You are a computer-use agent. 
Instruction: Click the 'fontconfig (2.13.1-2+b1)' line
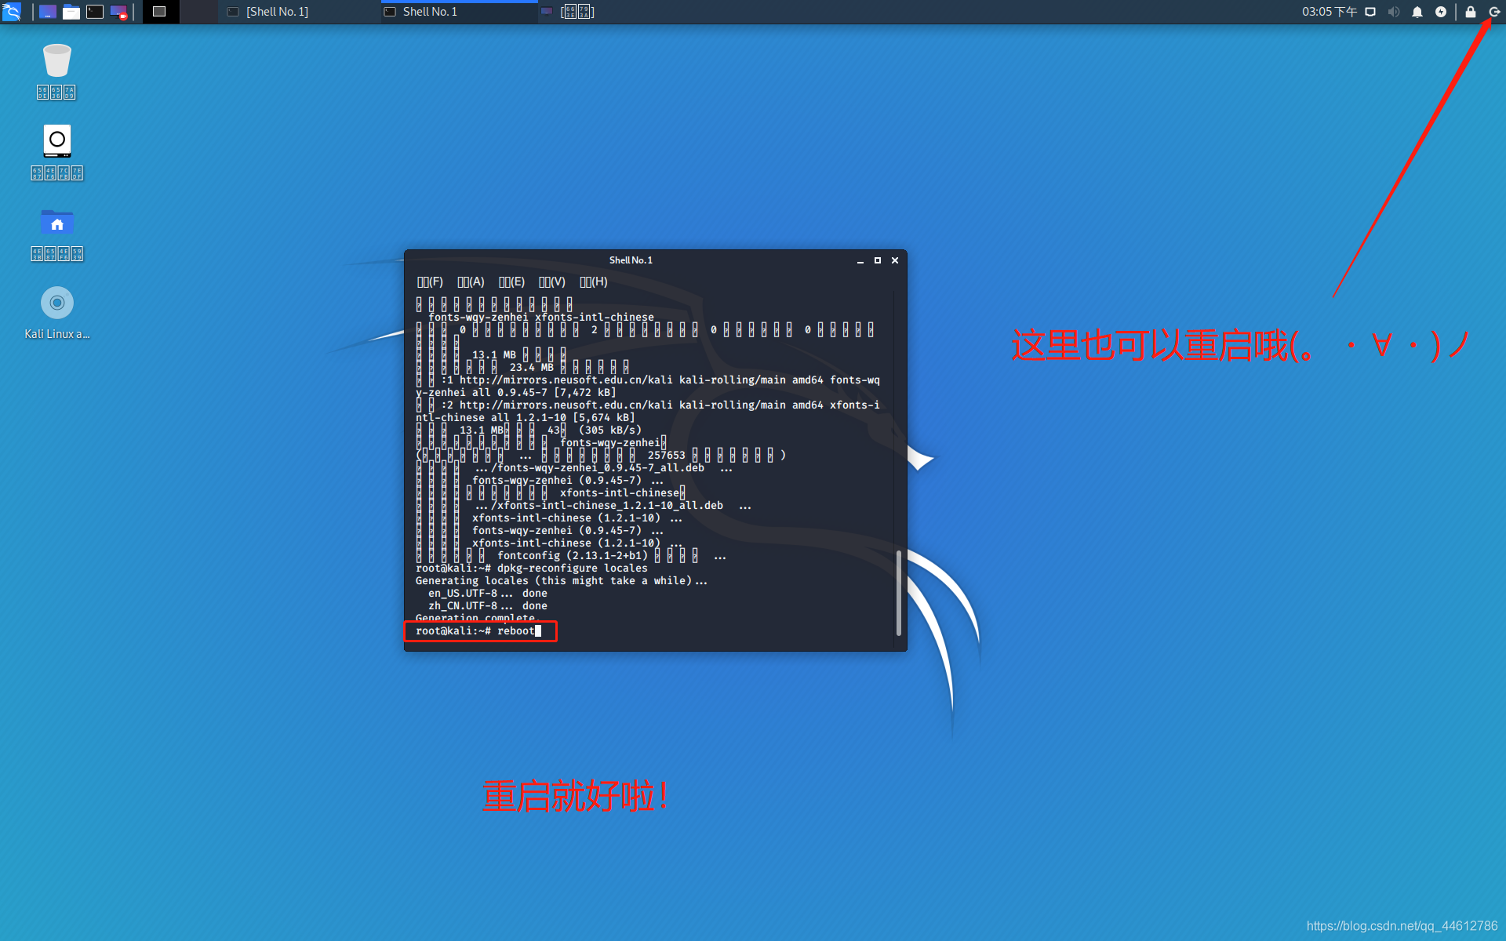(573, 556)
